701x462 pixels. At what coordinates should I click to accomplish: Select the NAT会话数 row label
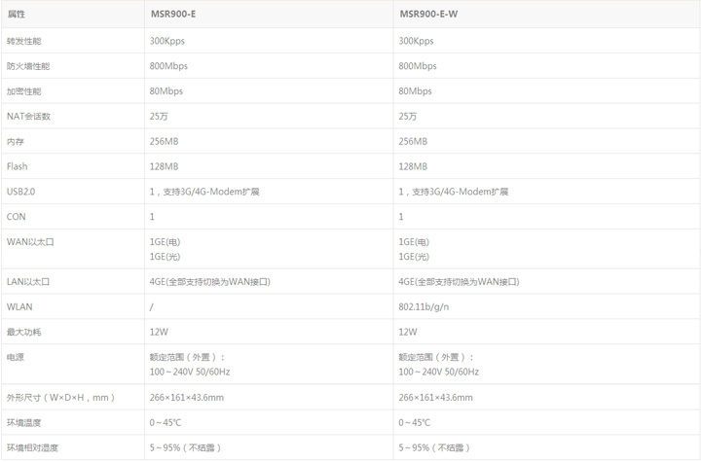[28, 116]
